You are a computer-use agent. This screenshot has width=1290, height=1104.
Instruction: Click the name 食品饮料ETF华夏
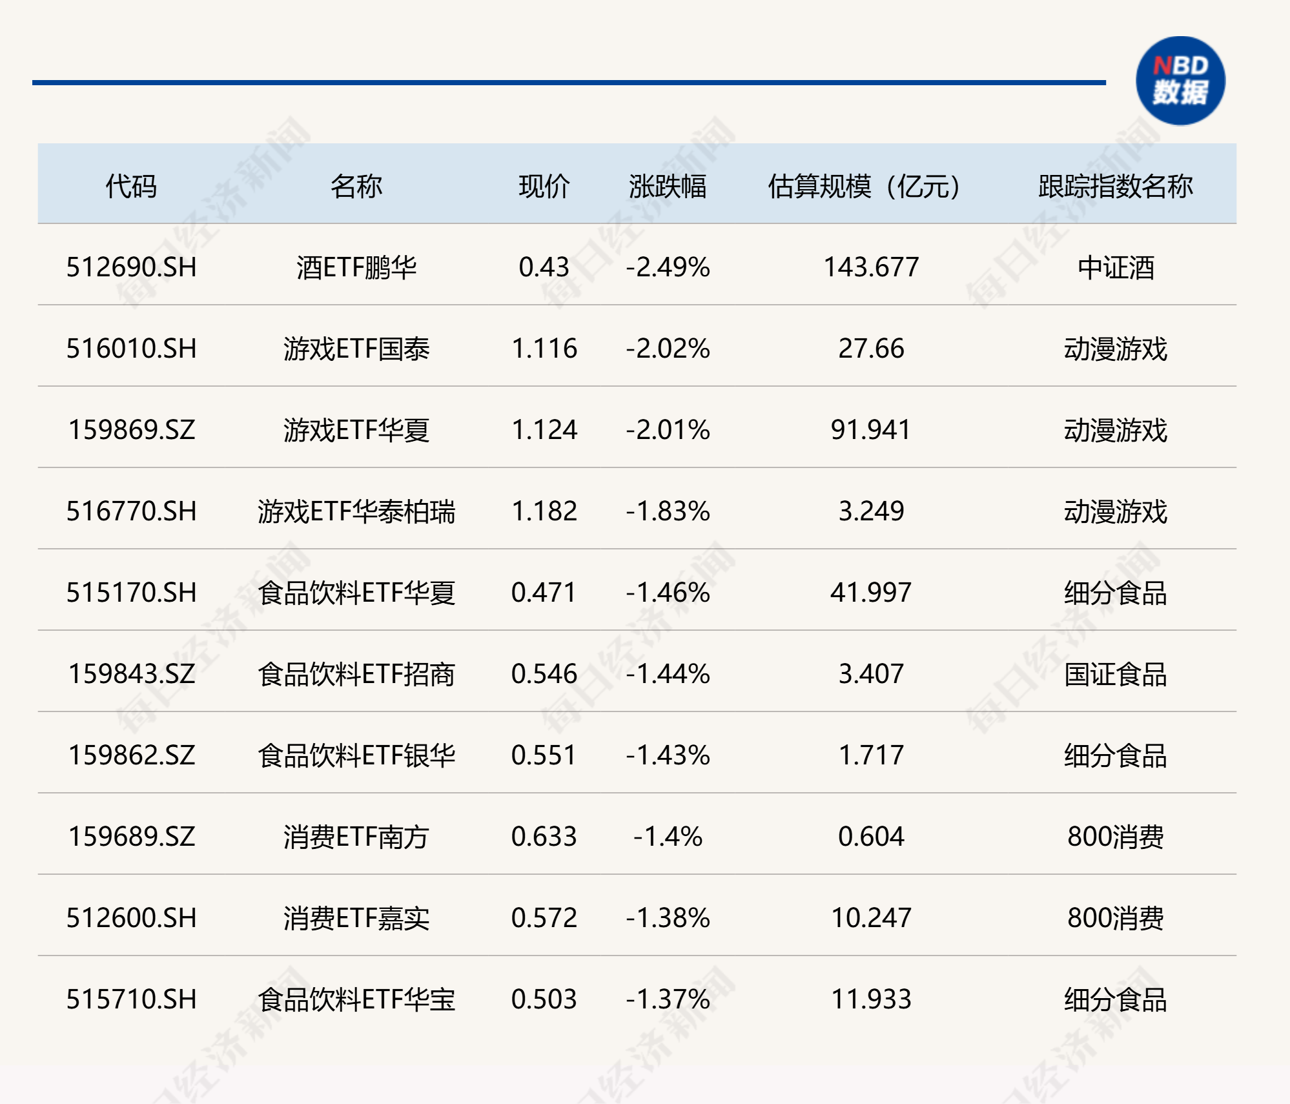356,593
